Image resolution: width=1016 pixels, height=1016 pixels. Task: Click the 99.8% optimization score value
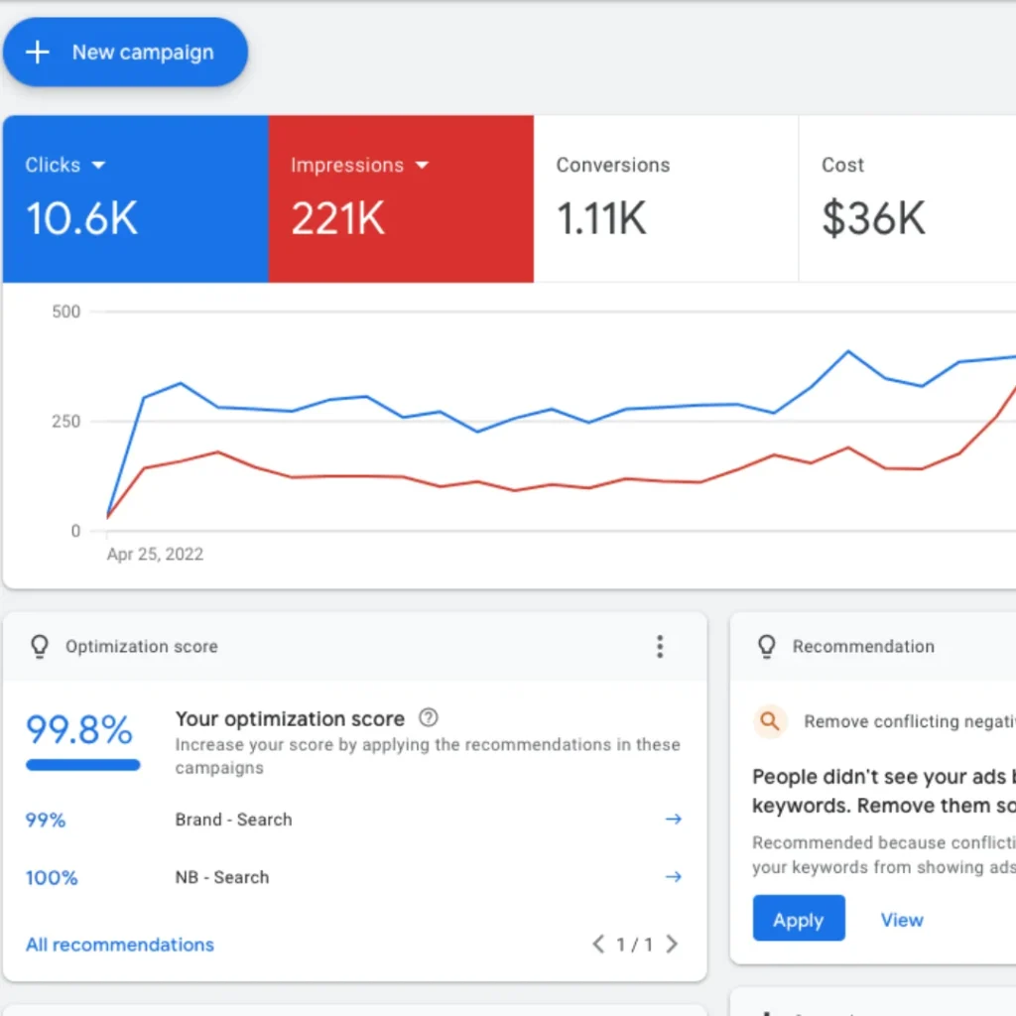click(x=79, y=730)
